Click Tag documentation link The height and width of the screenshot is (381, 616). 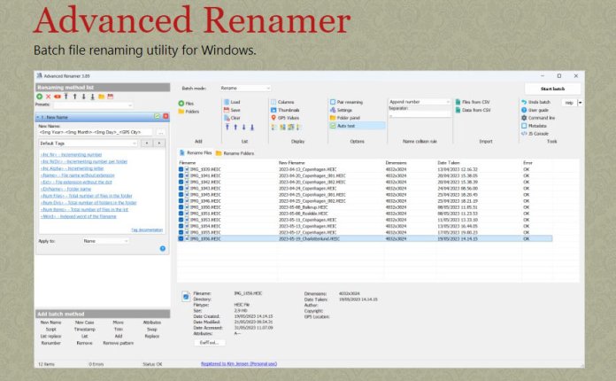(146, 229)
